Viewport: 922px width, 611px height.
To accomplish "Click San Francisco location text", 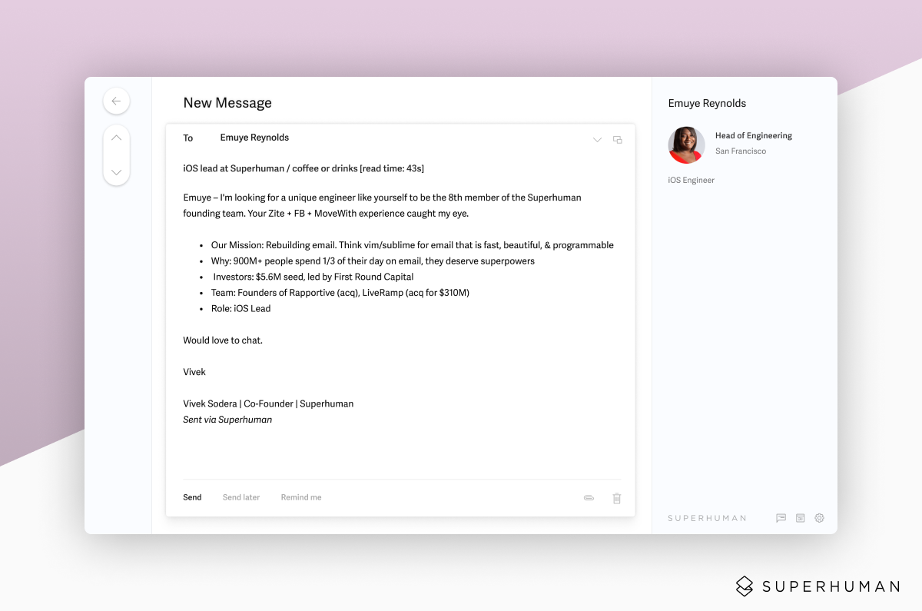I will click(741, 151).
